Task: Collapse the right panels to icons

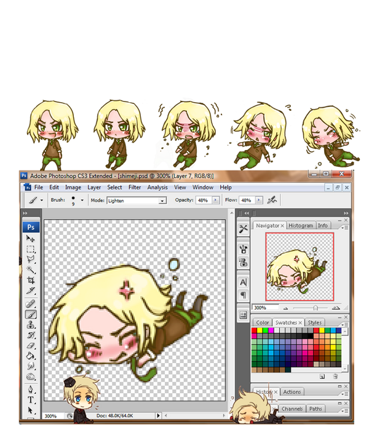Action: pos(346,213)
